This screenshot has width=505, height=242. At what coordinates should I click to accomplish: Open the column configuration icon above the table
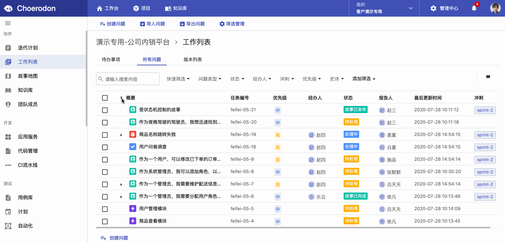tap(488, 76)
